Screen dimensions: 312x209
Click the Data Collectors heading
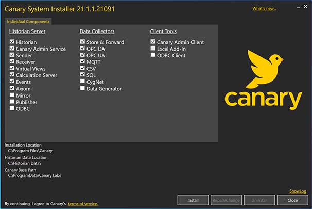click(97, 31)
